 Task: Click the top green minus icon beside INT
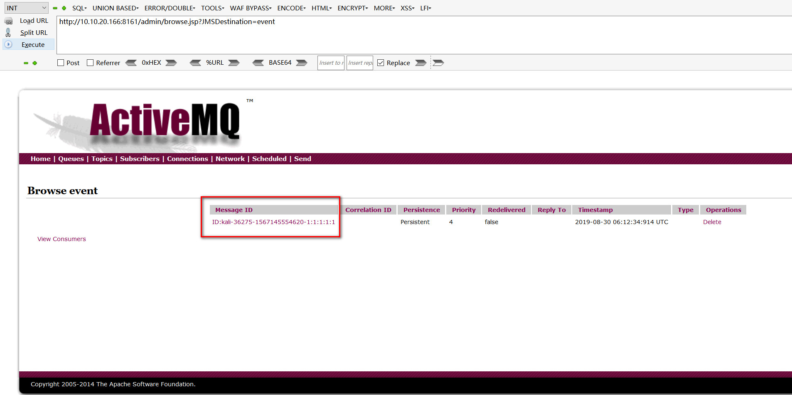[x=55, y=8]
